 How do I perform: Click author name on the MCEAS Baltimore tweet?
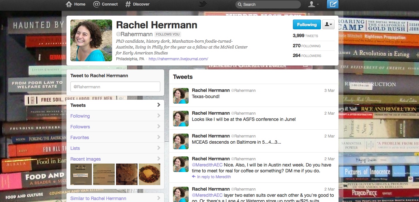click(x=211, y=136)
